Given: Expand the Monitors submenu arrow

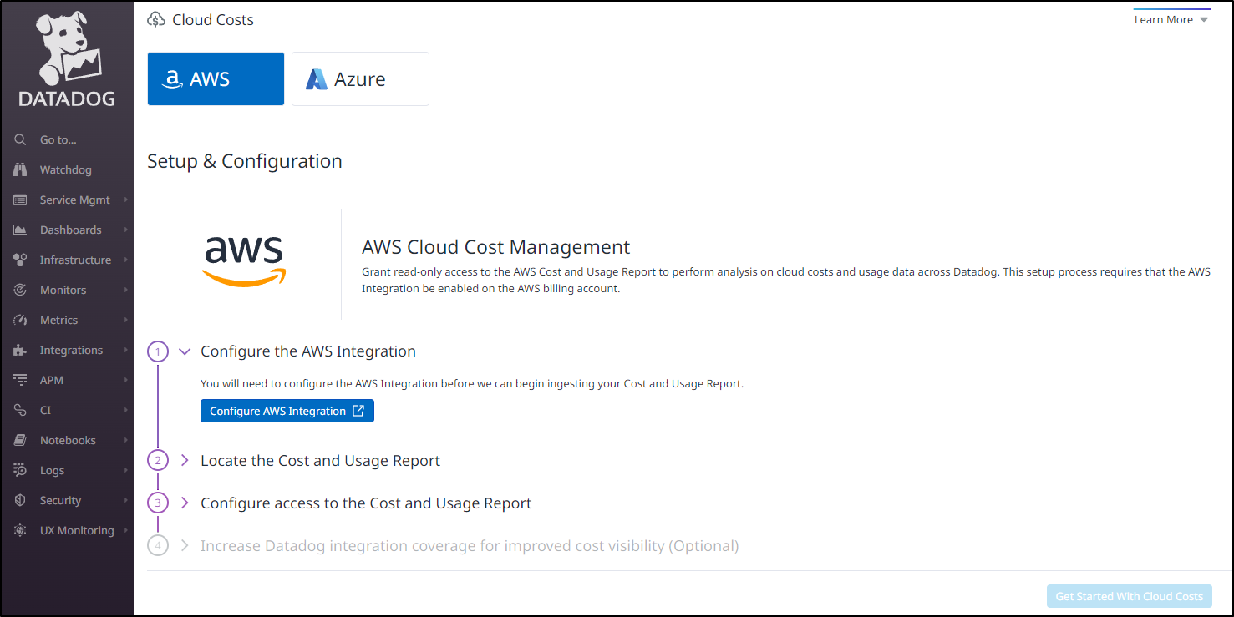Looking at the screenshot, I should point(126,290).
